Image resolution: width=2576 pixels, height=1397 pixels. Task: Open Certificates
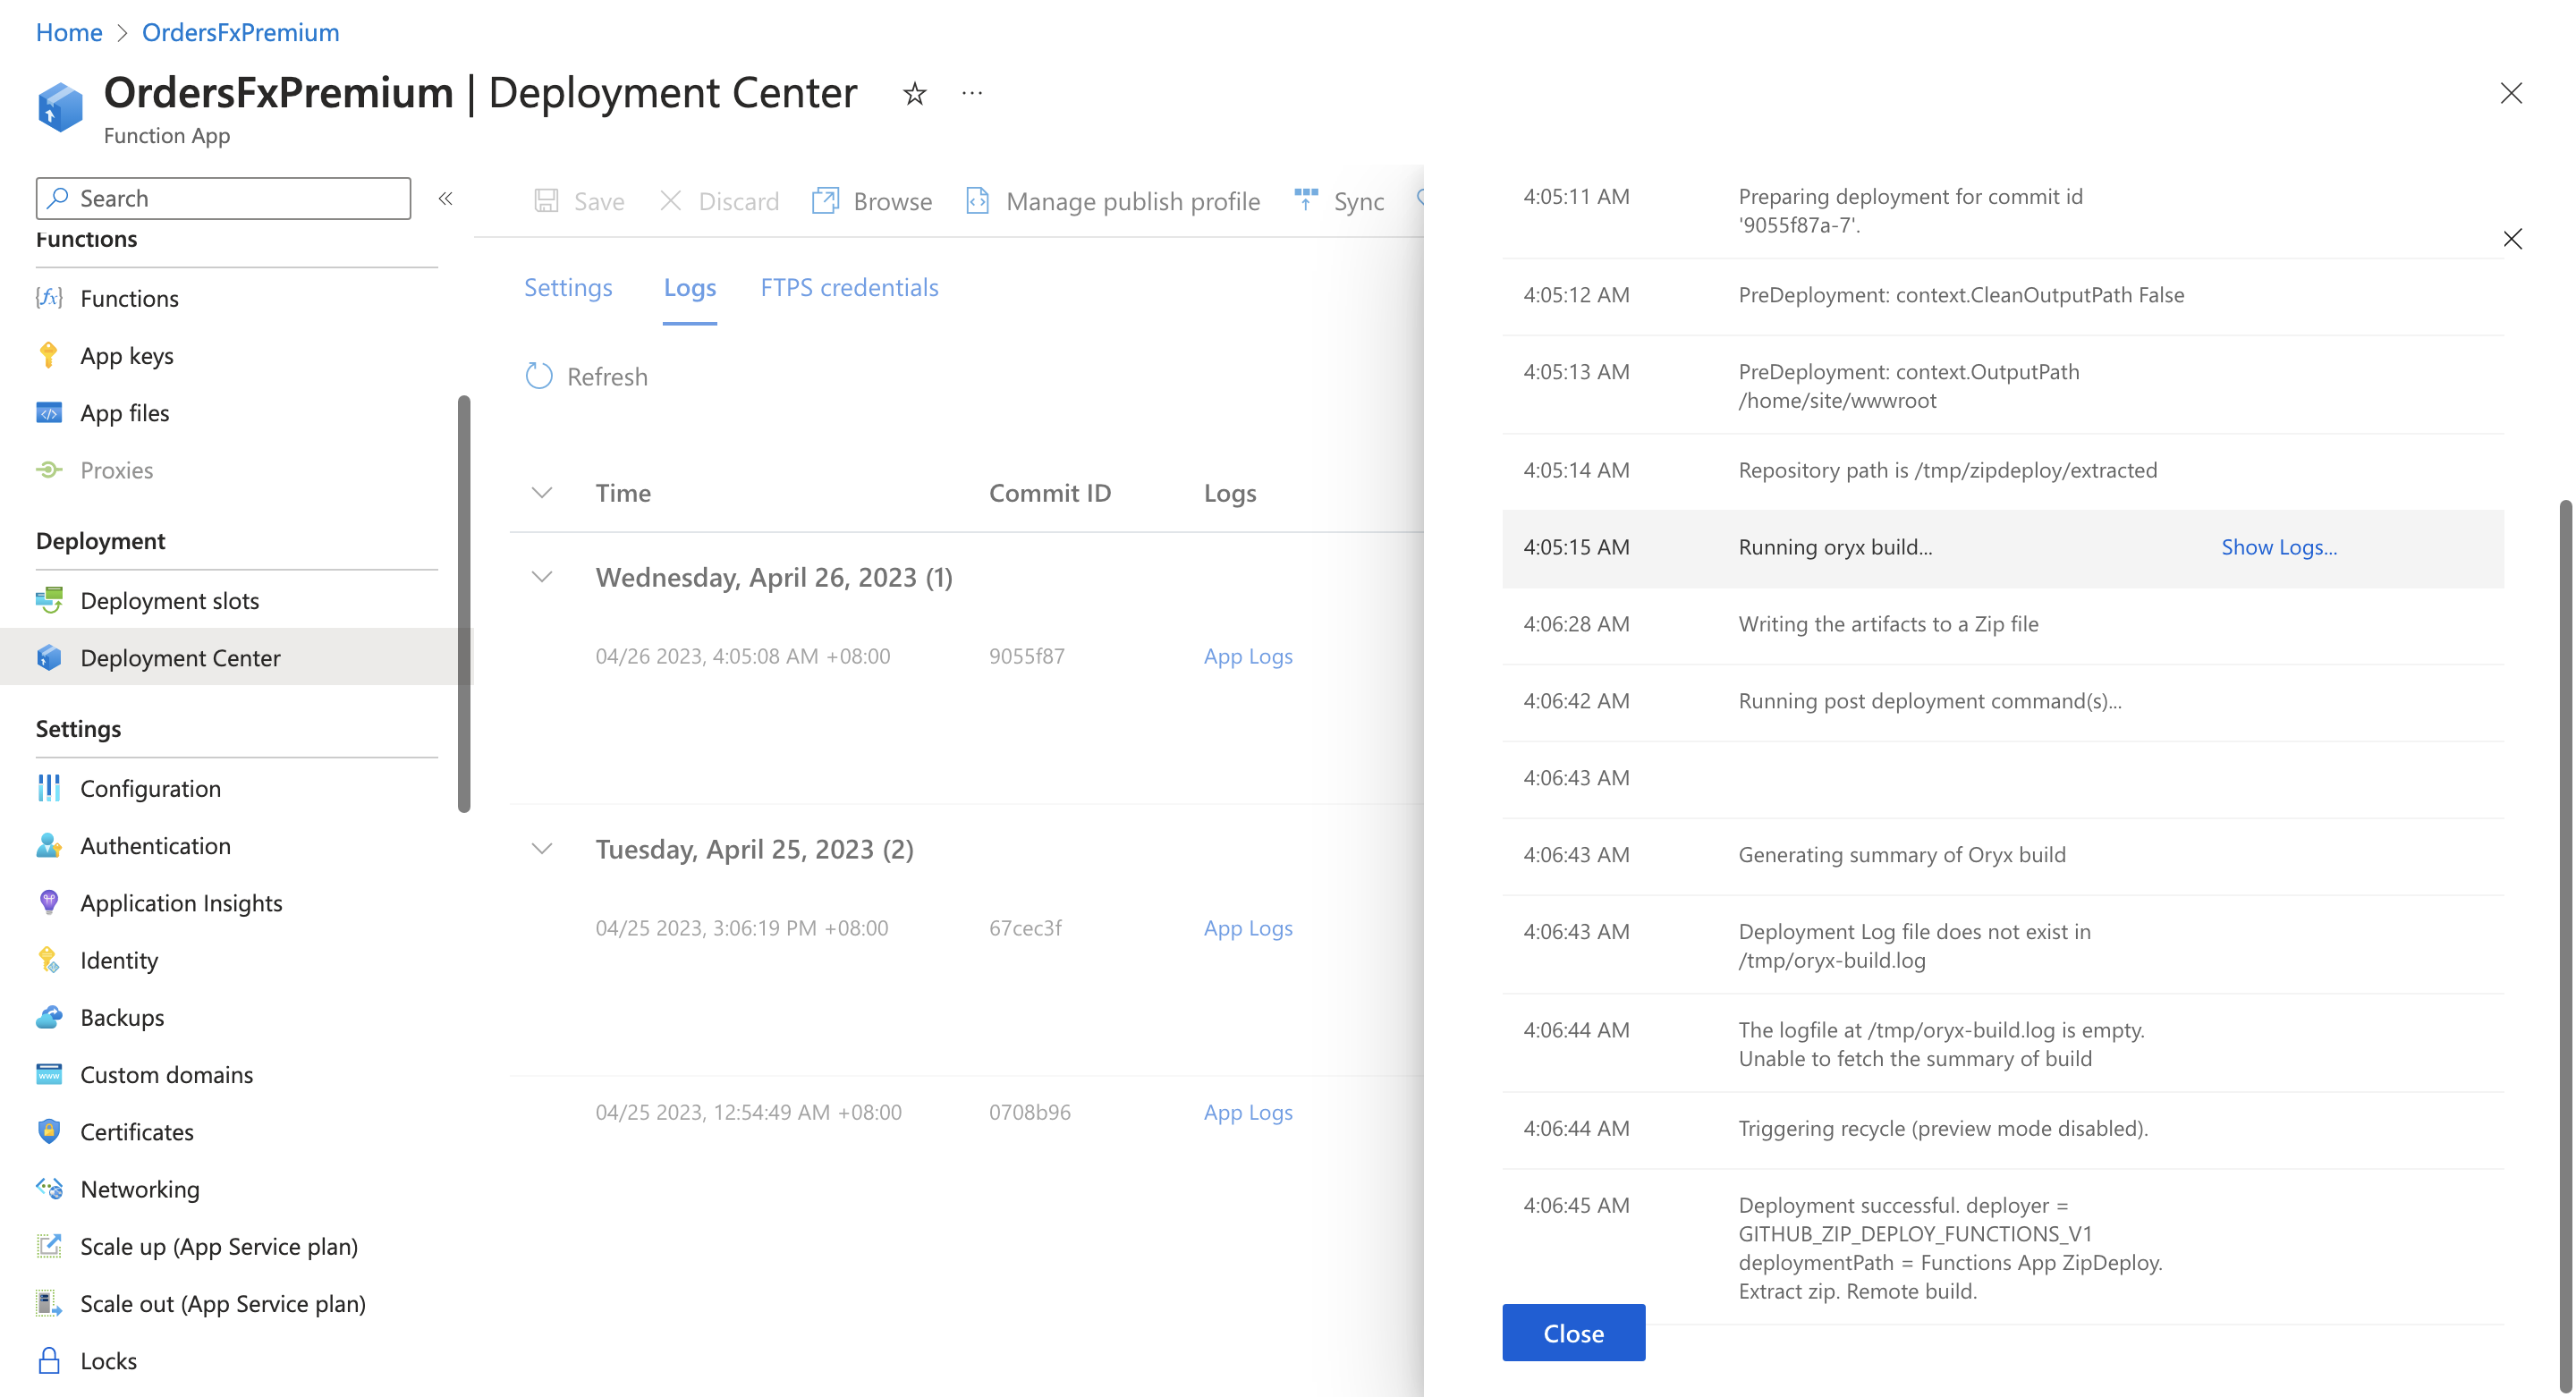(137, 1131)
